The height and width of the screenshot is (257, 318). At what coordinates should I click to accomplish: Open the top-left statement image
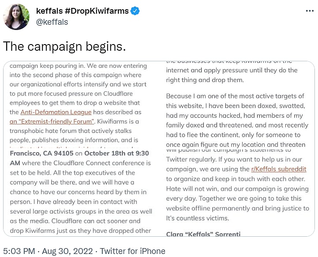pos(81,104)
